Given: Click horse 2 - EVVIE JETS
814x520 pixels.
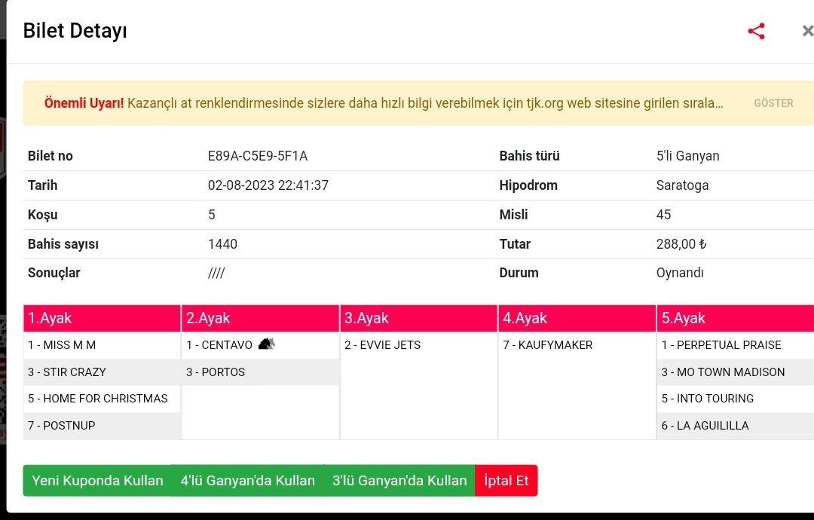Looking at the screenshot, I should [383, 345].
